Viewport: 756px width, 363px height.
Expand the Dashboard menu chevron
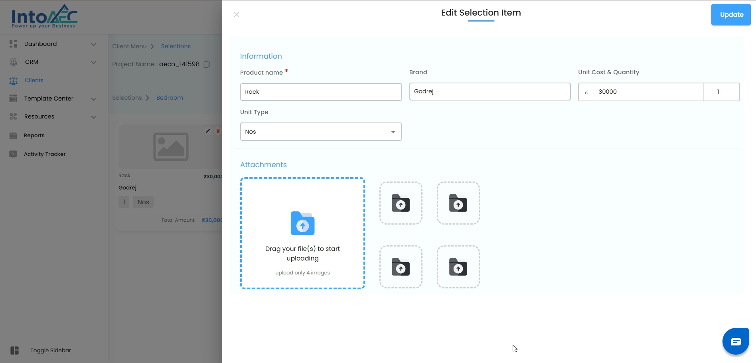93,44
